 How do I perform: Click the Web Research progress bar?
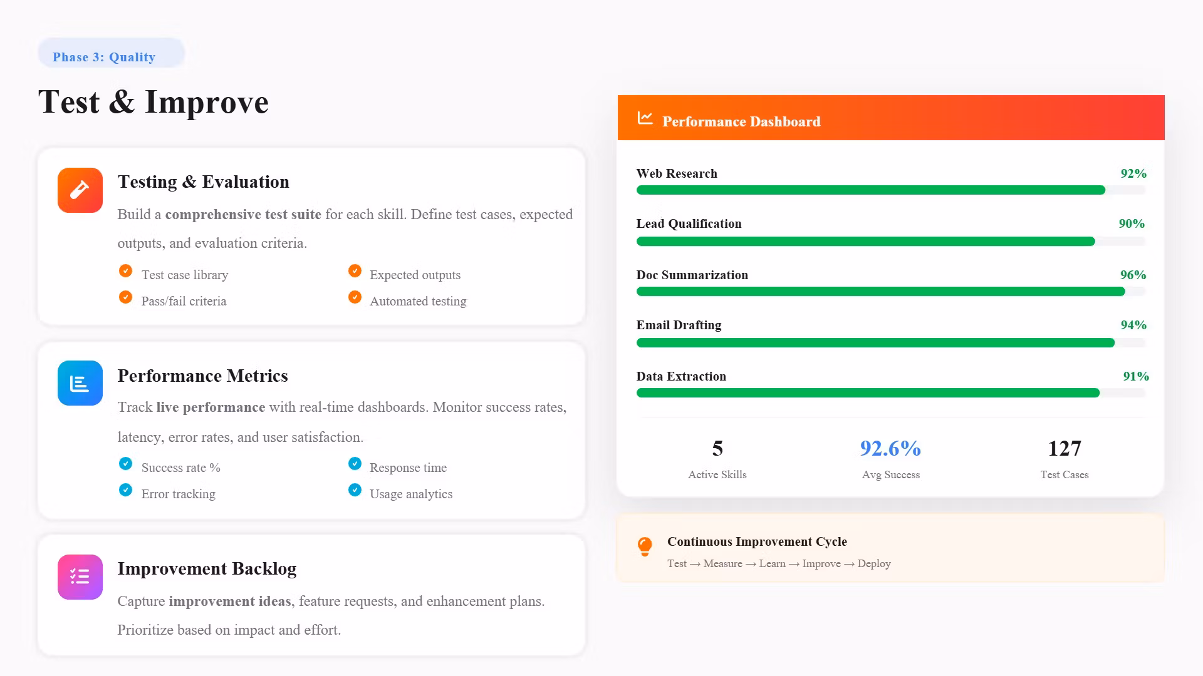[891, 190]
